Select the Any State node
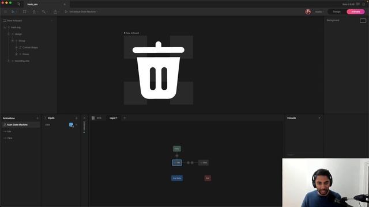The width and height of the screenshot is (369, 207). (177, 178)
